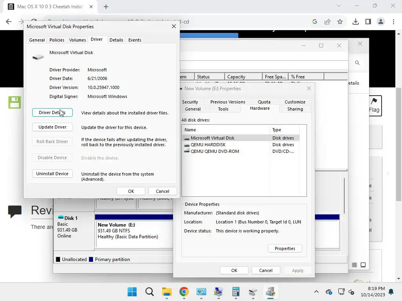The image size is (402, 301).
Task: Select QEMU QEMU DVD-ROM in drive list
Action: click(241, 151)
